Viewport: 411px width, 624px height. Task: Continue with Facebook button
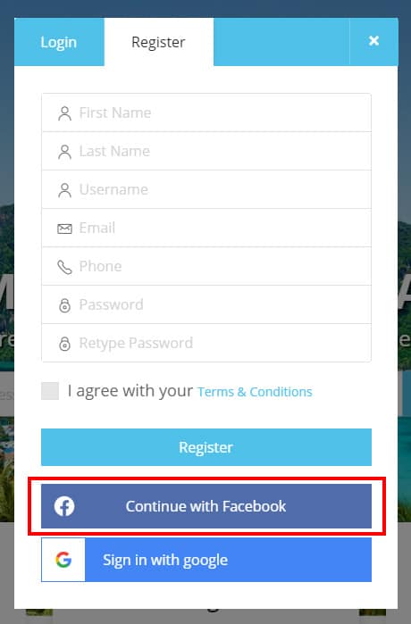pyautogui.click(x=206, y=506)
